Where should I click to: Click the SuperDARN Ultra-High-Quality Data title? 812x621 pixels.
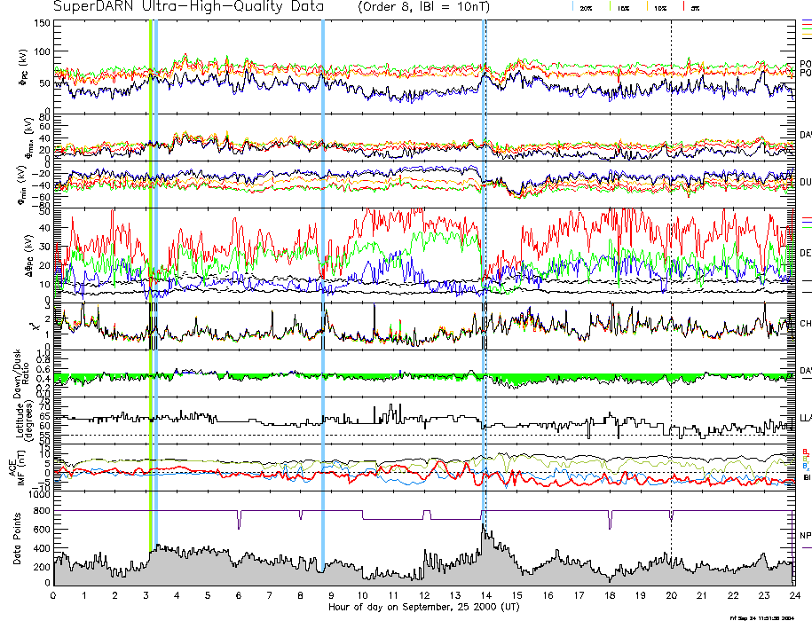click(x=176, y=6)
